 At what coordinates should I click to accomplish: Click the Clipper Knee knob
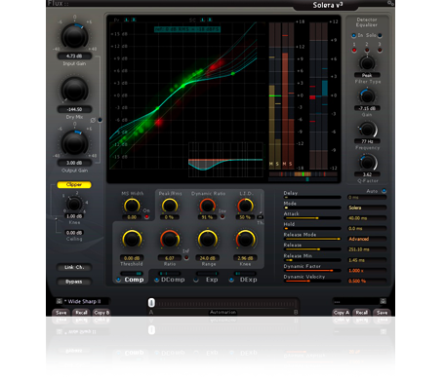click(x=74, y=205)
